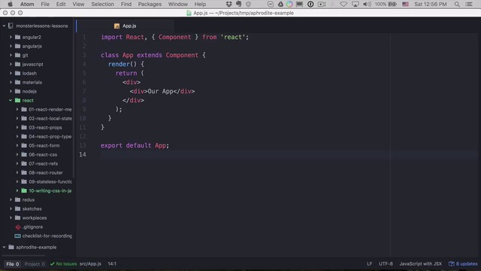Open the Packages menu
The height and width of the screenshot is (271, 481).
[150, 4]
